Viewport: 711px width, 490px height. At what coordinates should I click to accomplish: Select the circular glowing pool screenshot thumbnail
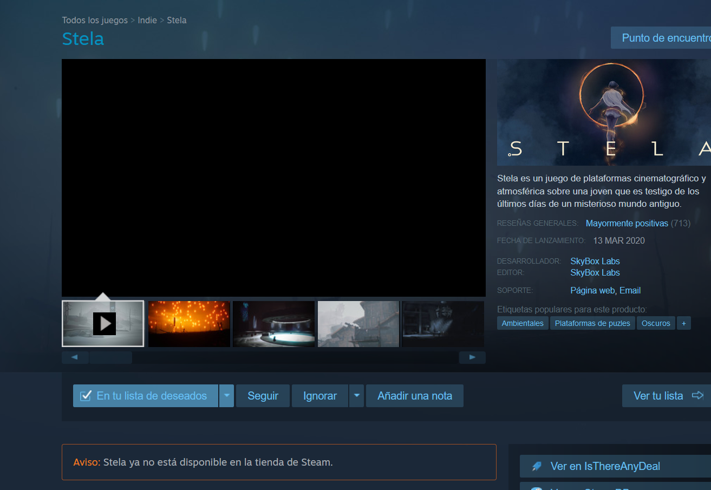(x=274, y=324)
